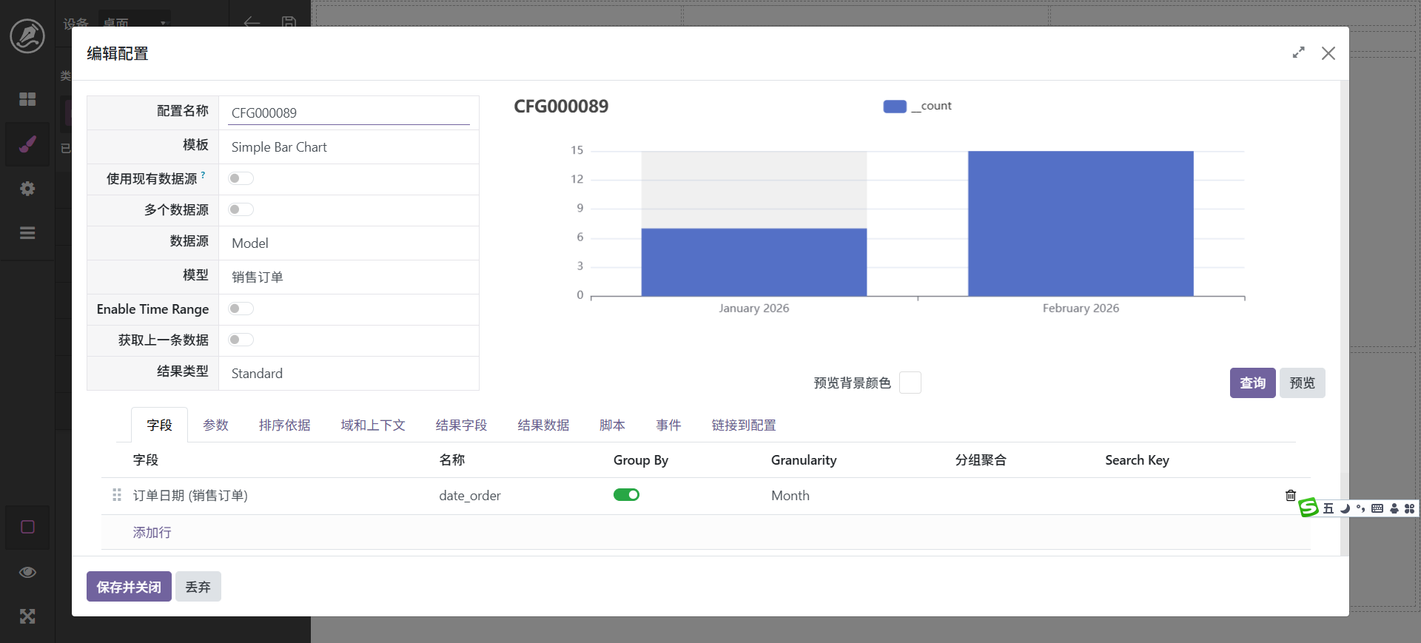This screenshot has width=1421, height=643.
Task: Delete the date_order field row
Action: (1290, 496)
